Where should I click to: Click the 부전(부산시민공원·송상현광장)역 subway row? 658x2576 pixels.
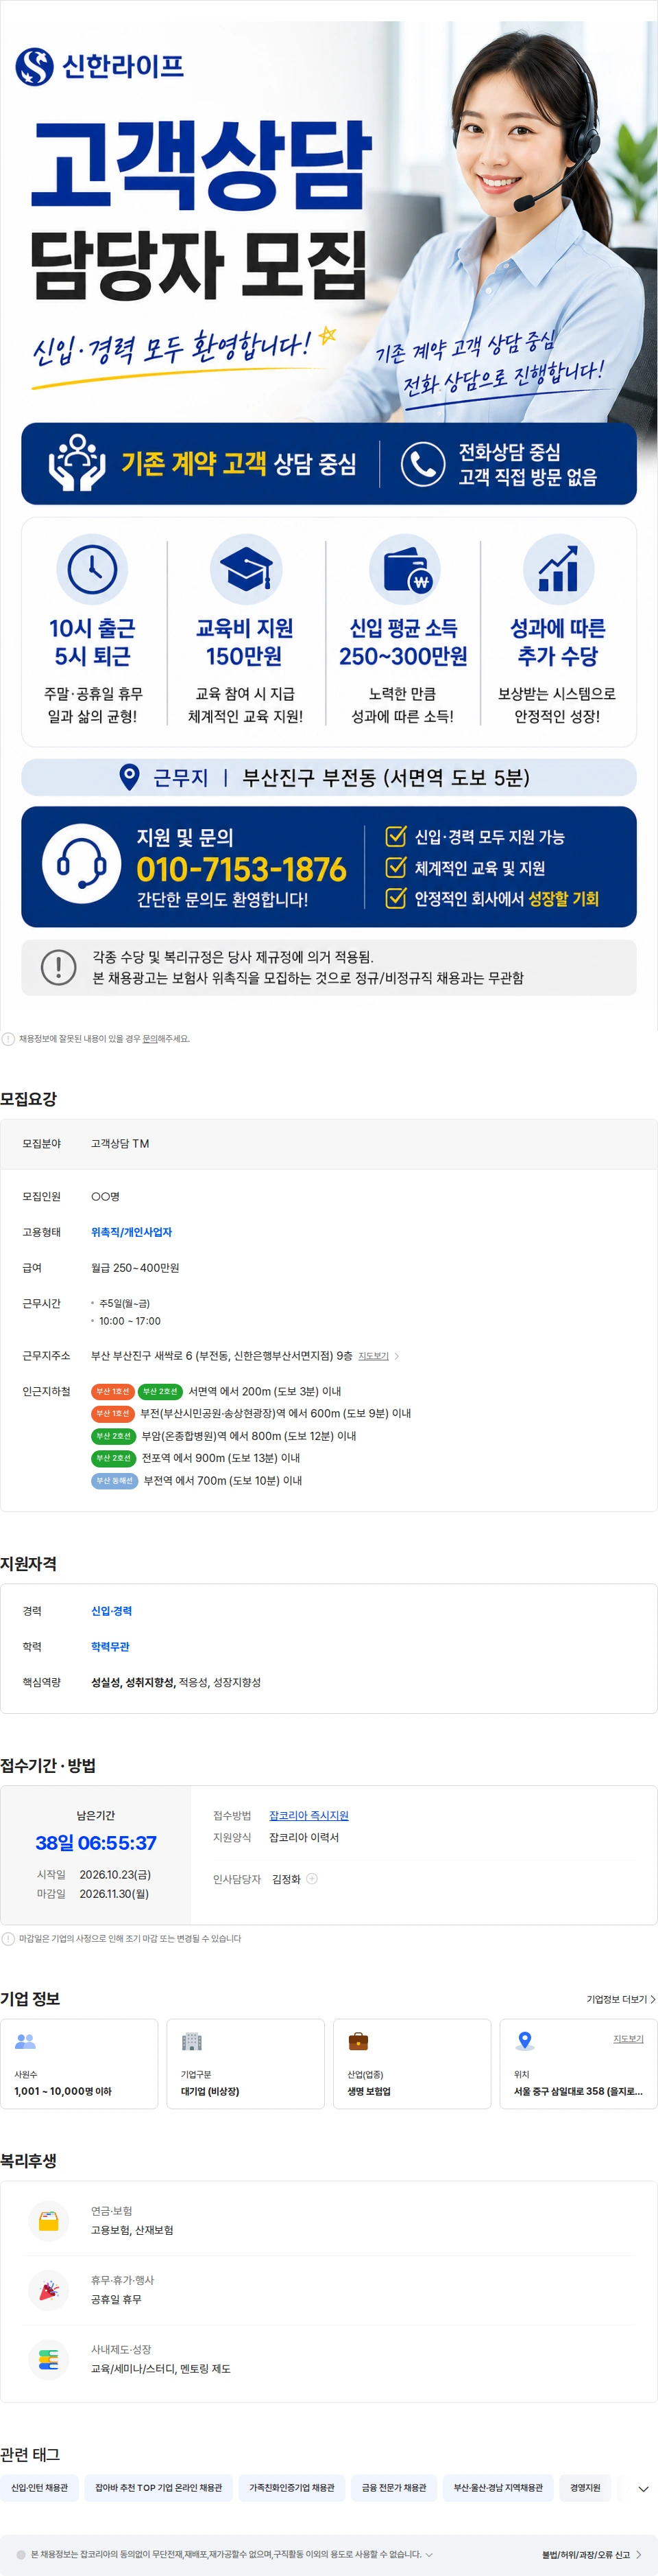click(x=251, y=1413)
